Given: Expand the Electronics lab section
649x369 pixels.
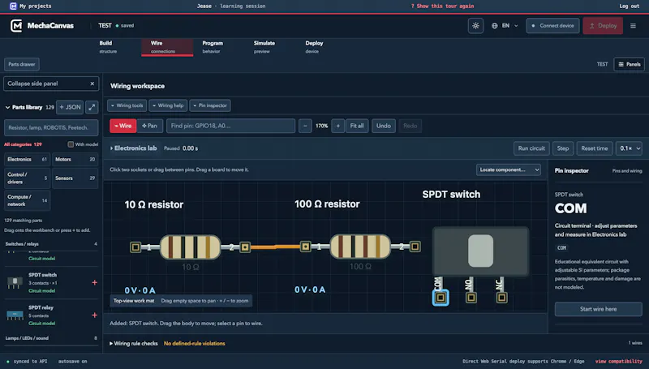Looking at the screenshot, I should point(133,148).
